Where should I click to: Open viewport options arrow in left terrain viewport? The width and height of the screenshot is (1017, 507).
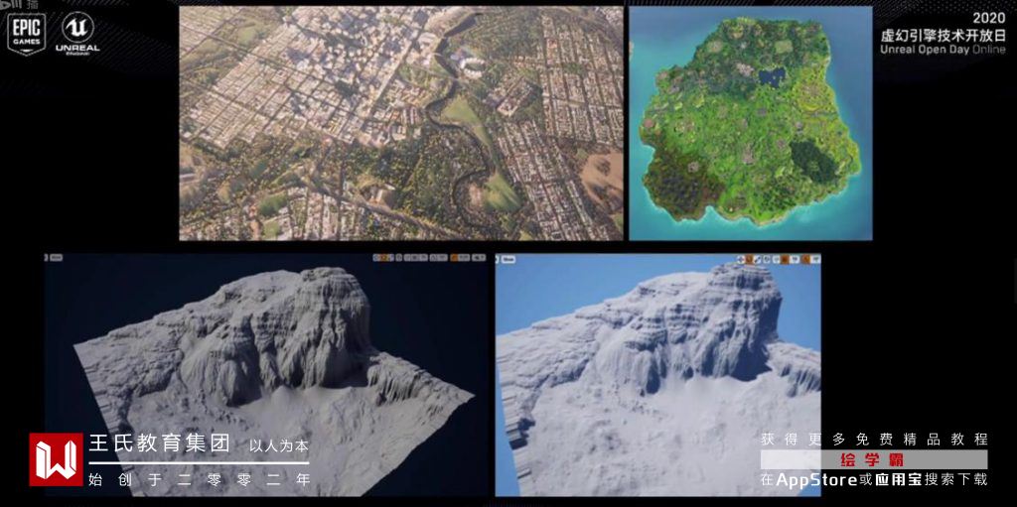coord(46,257)
